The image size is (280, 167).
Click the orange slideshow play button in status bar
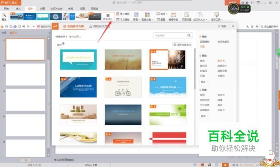click(225, 165)
